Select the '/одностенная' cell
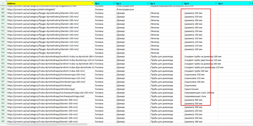The image size is (253, 126). tap(201, 89)
